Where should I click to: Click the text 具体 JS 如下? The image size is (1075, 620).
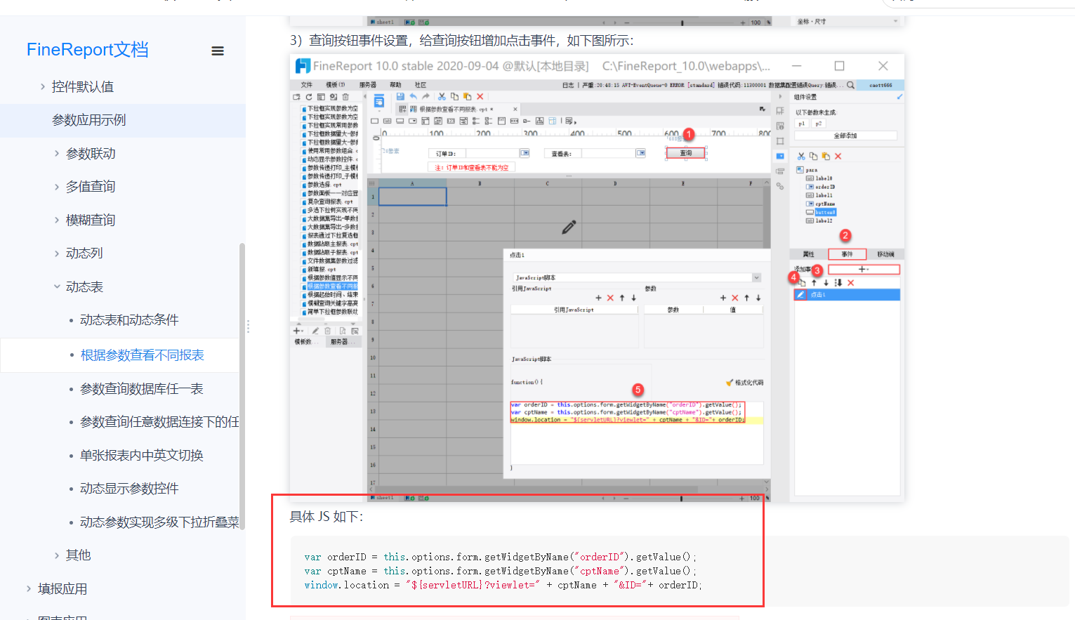tap(327, 517)
